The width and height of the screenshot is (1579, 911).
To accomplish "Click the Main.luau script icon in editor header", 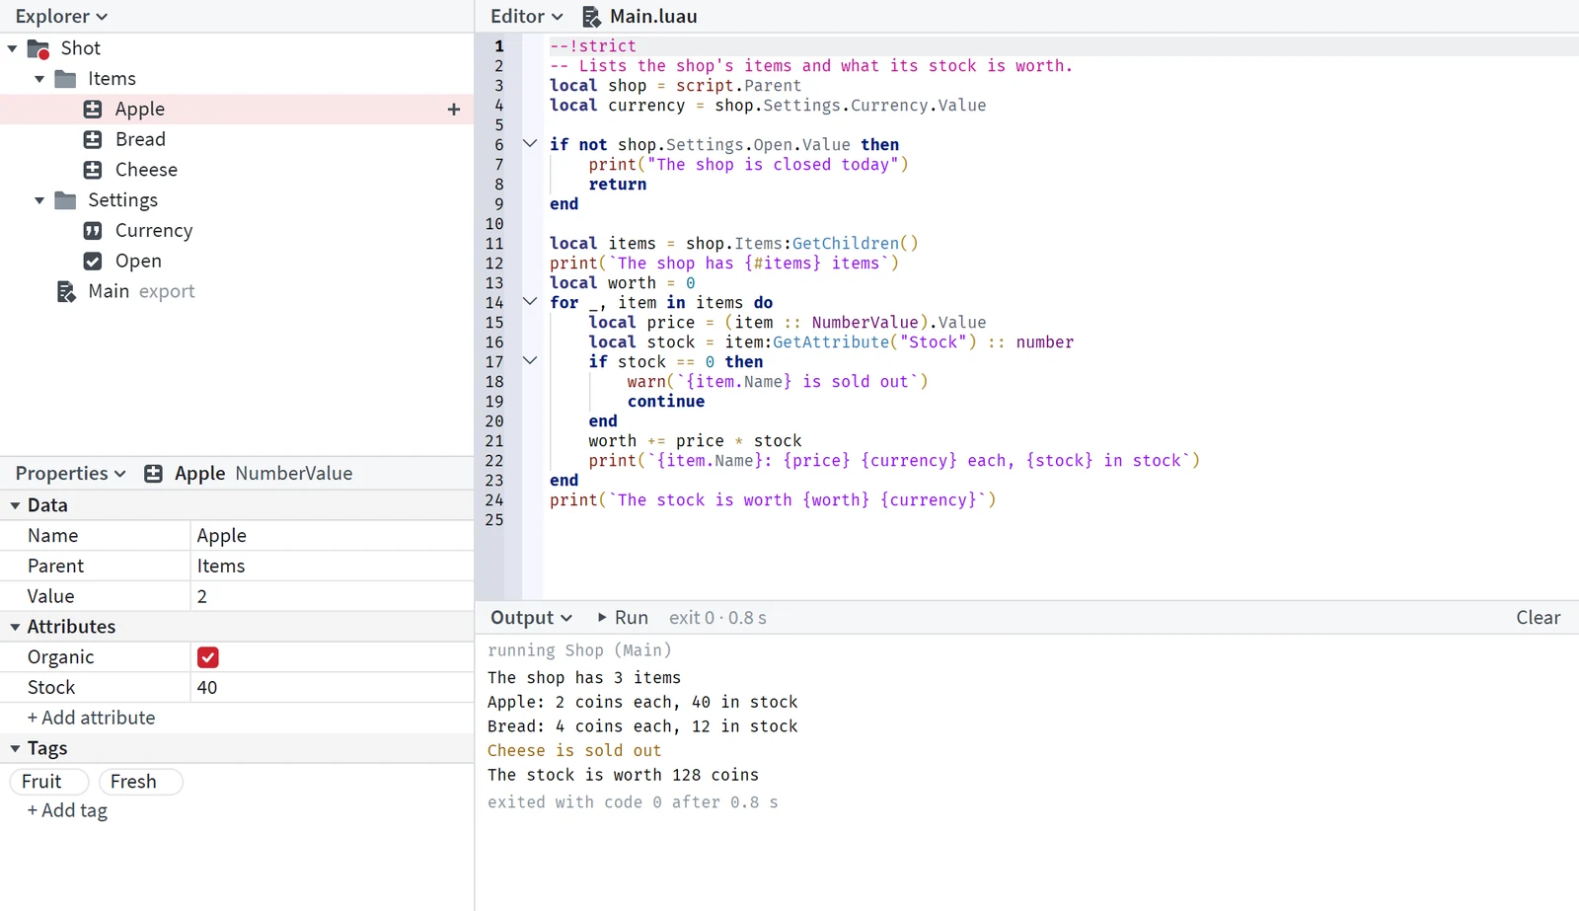I will point(591,17).
